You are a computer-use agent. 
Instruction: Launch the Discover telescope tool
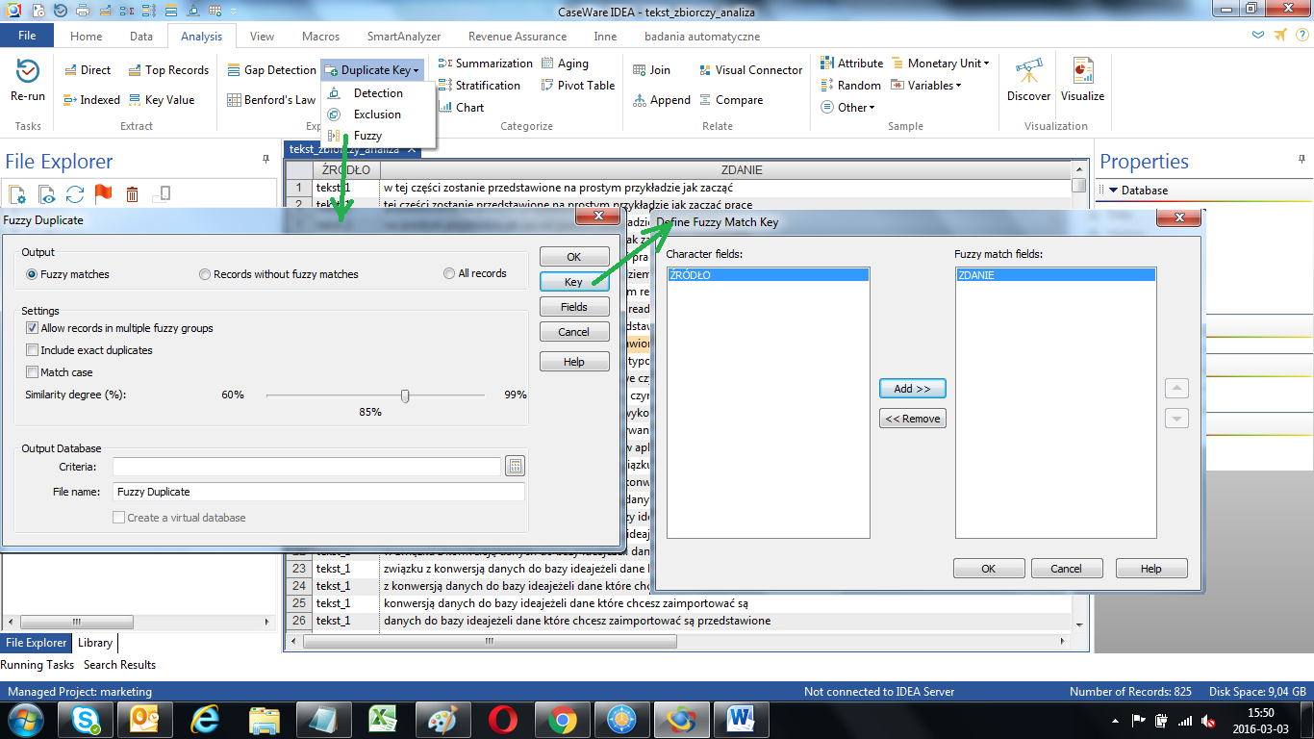coord(1028,80)
